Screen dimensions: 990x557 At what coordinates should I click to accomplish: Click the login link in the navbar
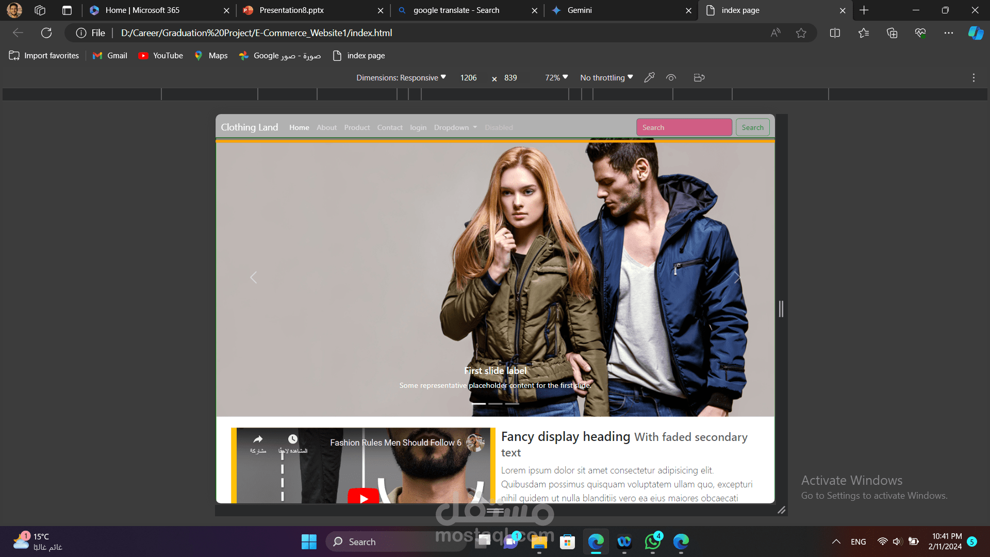[x=418, y=127]
